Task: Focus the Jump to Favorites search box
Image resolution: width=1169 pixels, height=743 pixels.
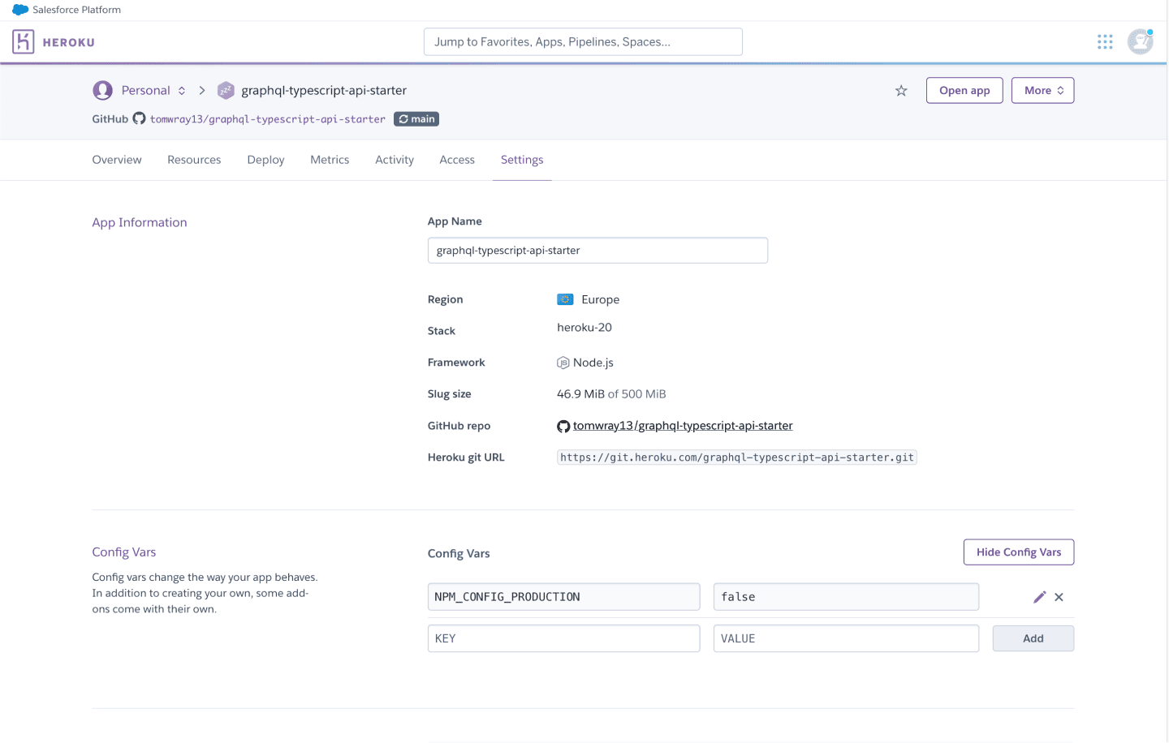Action: 583,41
